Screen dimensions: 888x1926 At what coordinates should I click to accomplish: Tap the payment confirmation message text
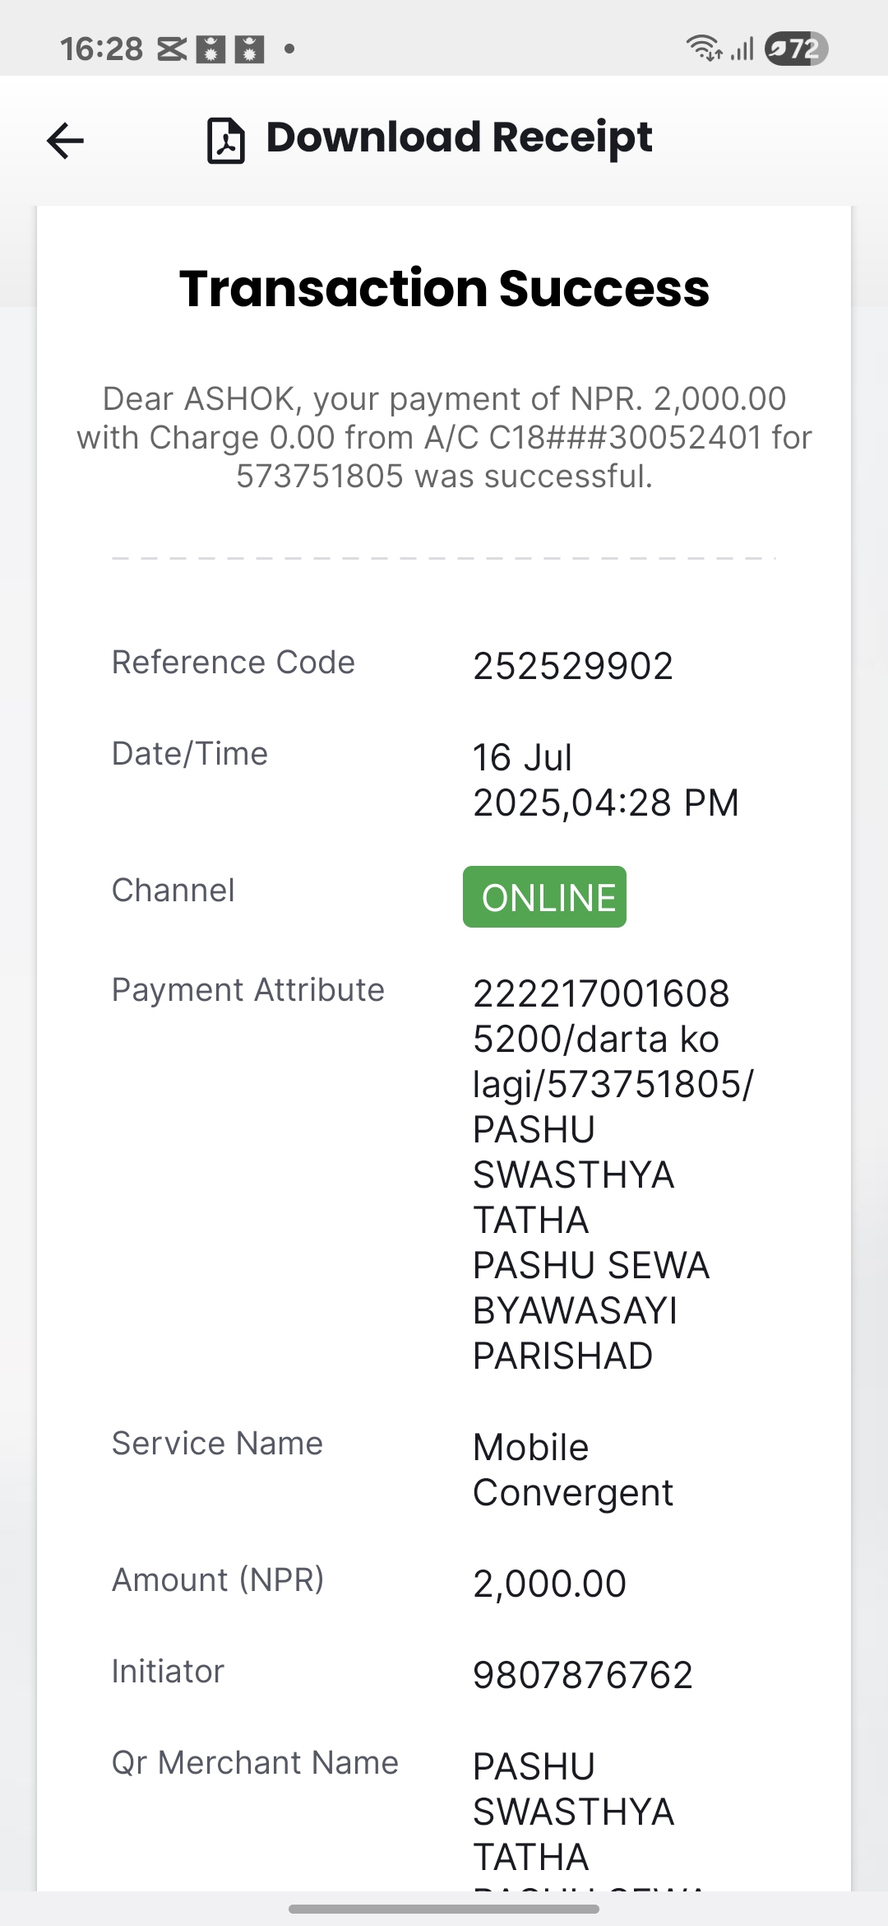coord(444,437)
